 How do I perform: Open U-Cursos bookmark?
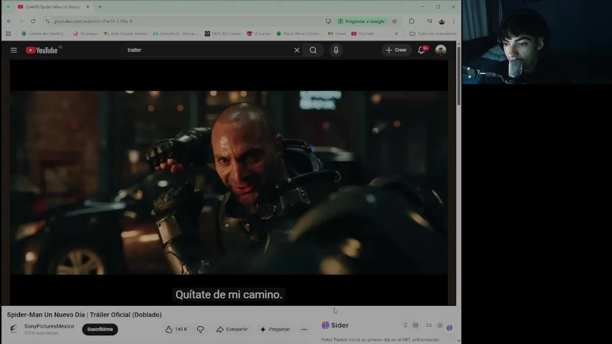[x=259, y=33]
